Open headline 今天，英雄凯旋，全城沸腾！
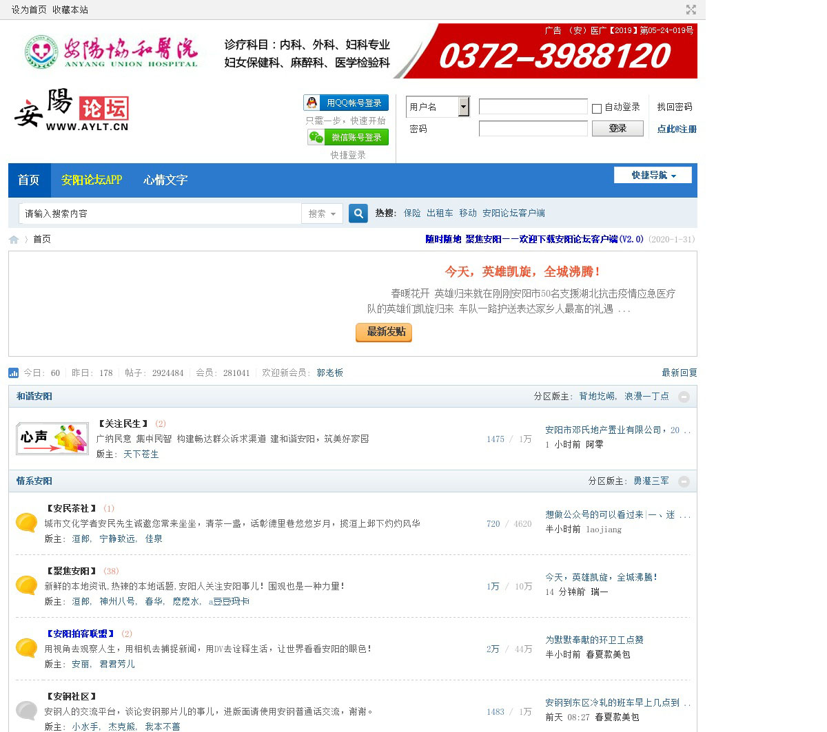The image size is (827, 732). pos(523,271)
